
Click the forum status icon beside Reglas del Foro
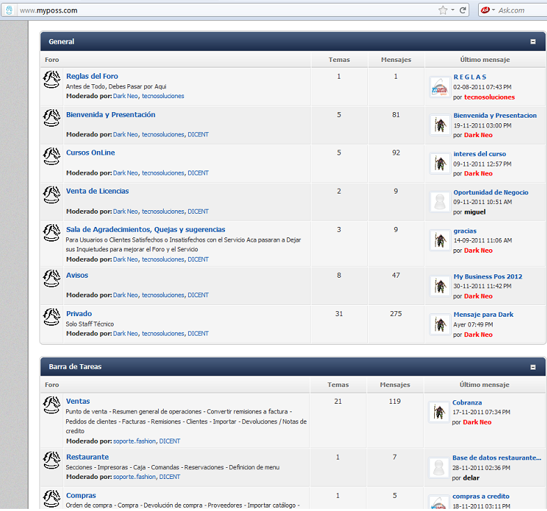51,80
